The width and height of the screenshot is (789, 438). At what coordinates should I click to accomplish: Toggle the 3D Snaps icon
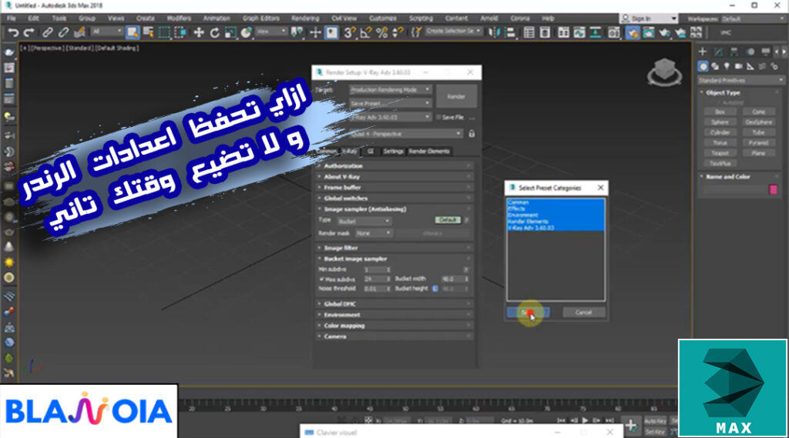pyautogui.click(x=350, y=32)
